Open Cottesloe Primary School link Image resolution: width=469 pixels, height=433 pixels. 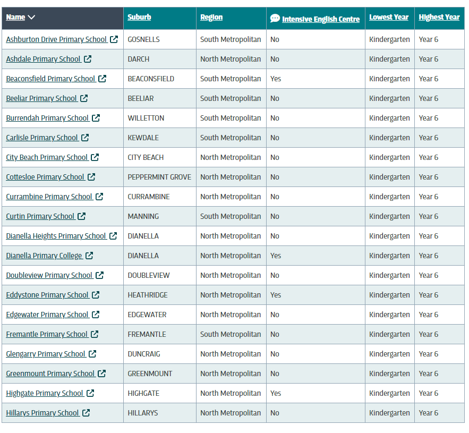tap(45, 177)
